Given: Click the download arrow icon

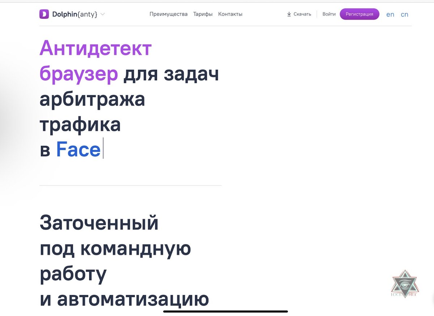Looking at the screenshot, I should 289,14.
